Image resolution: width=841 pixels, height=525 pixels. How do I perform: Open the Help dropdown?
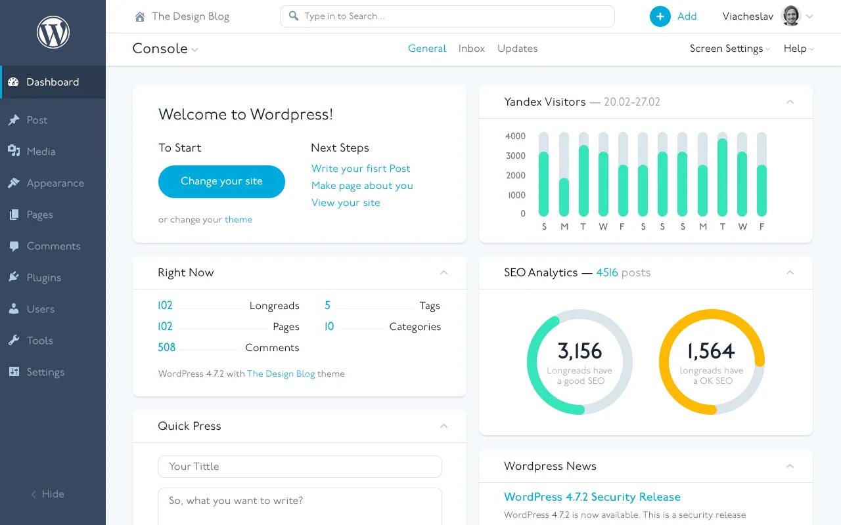coord(798,49)
